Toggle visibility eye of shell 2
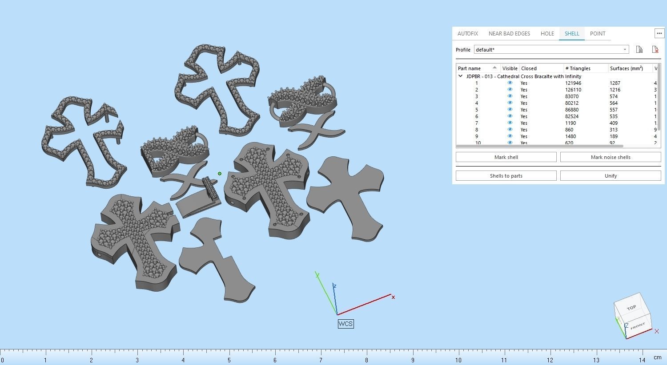 (x=510, y=89)
